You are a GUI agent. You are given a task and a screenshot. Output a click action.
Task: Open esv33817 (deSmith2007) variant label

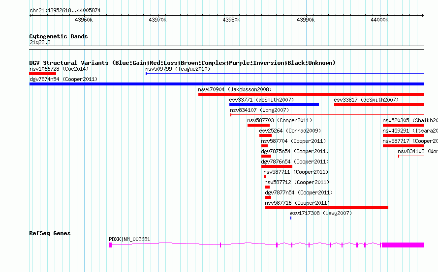366,100
